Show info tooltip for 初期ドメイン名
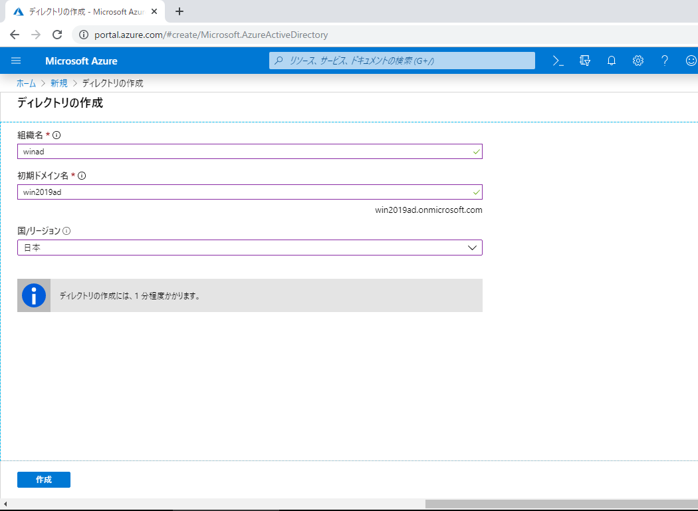 coord(82,176)
